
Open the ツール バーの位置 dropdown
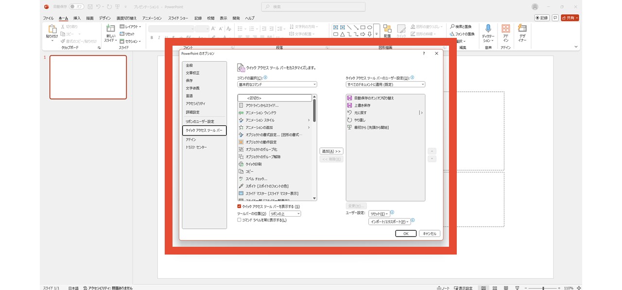285,214
